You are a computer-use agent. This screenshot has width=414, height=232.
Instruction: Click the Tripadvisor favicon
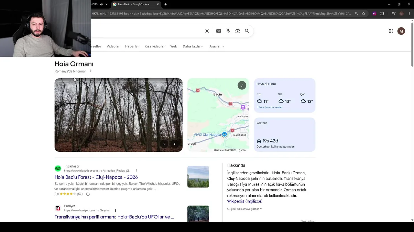pos(58,169)
